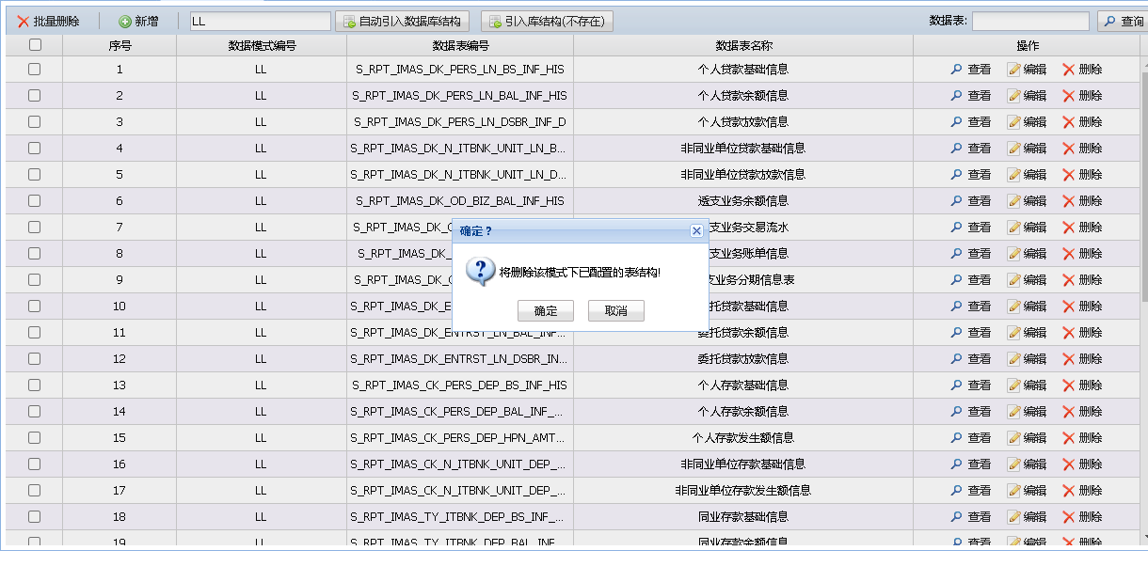Click 查看 icon for 个人存款基础信息 row
Viewport: 1148px width, 582px height.
(x=957, y=385)
